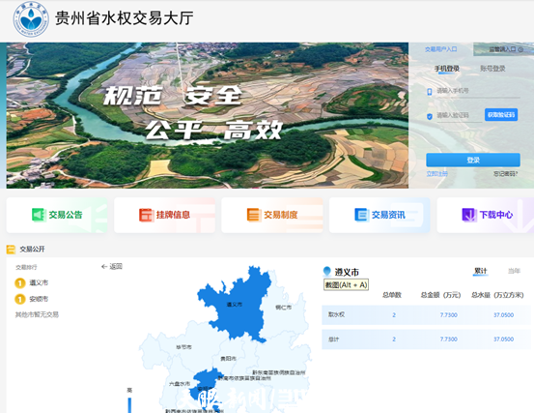Click the 规范 安全 公平 高效 banner image
Screen dimensions: 534x413
[208, 115]
